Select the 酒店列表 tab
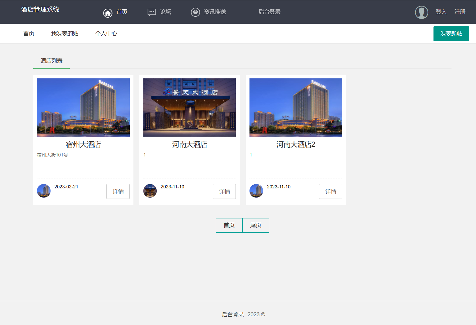Screen dimensions: 476x325 point(52,61)
